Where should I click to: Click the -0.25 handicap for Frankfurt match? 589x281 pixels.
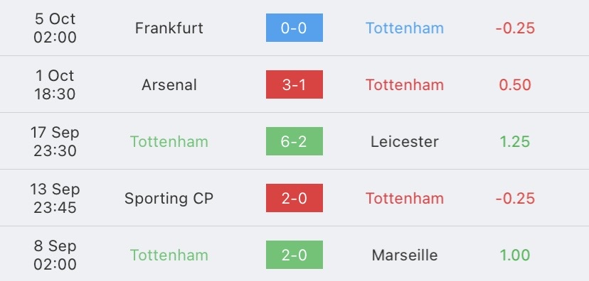point(515,28)
